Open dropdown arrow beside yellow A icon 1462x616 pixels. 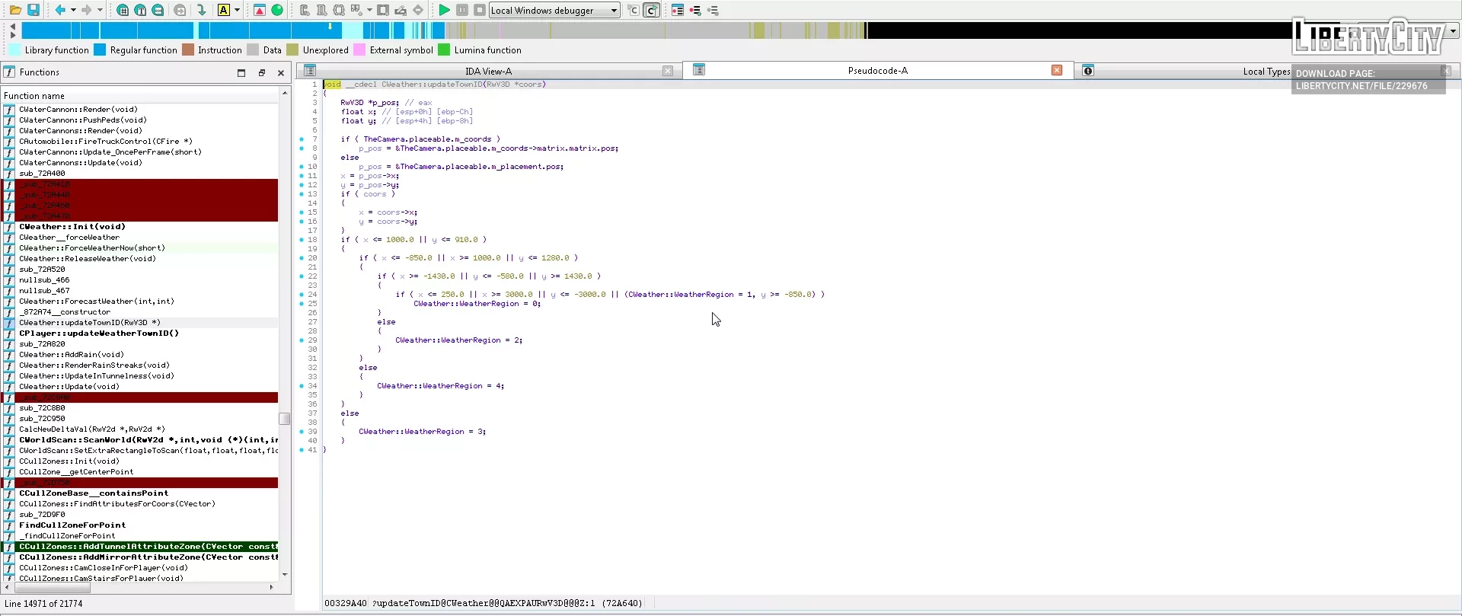pos(238,10)
